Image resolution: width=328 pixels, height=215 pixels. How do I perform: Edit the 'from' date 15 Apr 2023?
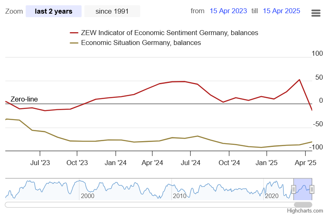[x=228, y=11]
